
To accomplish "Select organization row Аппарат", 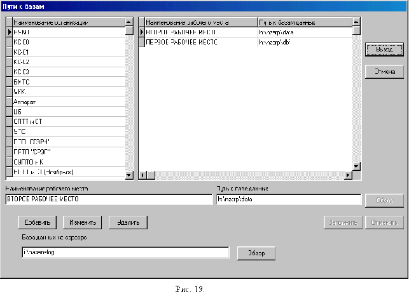I will (69, 102).
